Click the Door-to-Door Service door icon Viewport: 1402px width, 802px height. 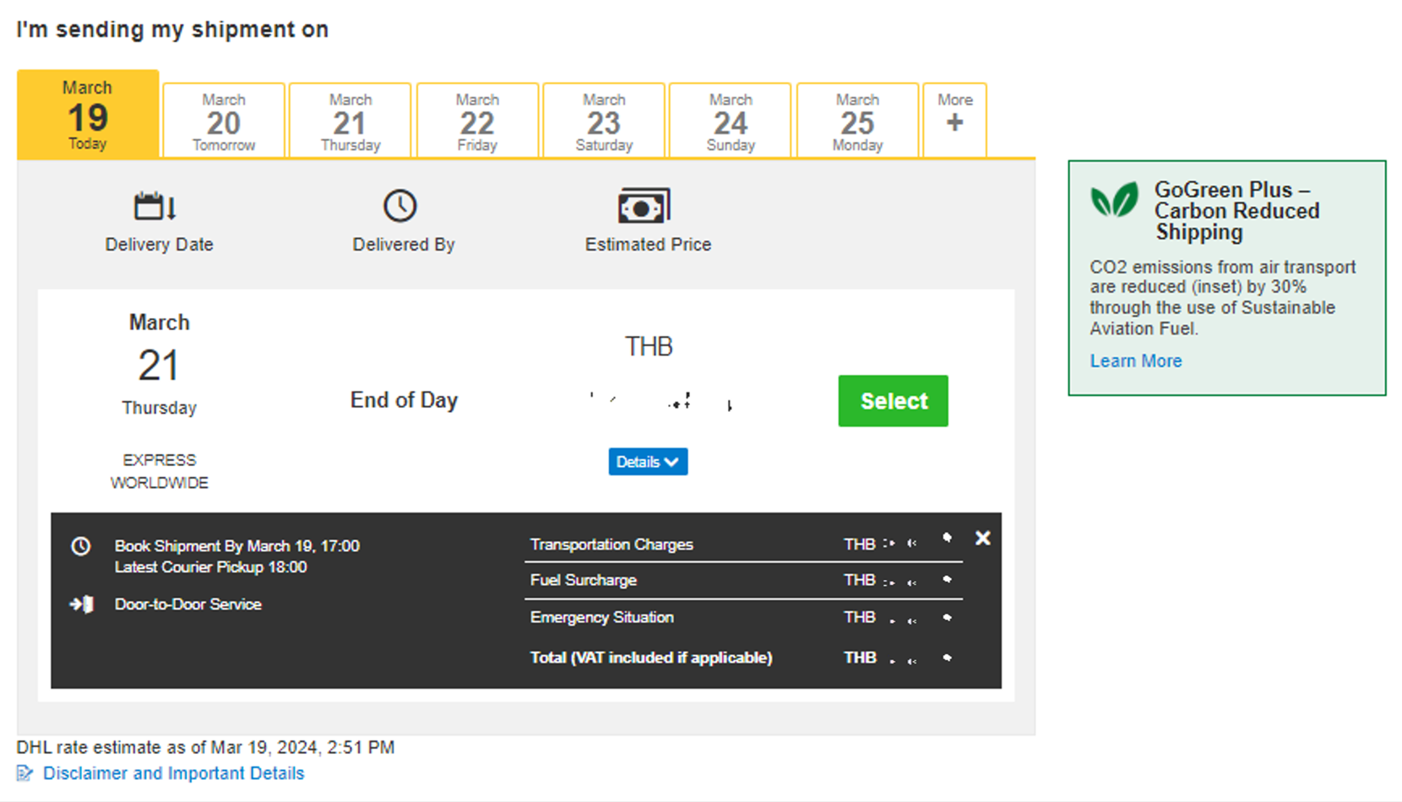[81, 604]
